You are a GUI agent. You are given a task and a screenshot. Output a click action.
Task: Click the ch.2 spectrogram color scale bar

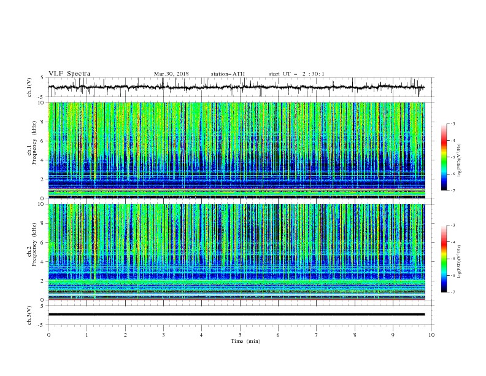(x=444, y=259)
